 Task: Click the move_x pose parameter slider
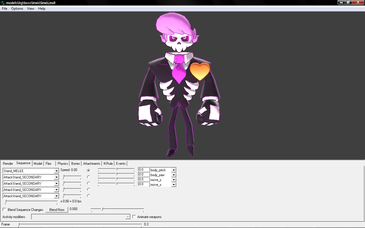pyautogui.click(x=116, y=184)
